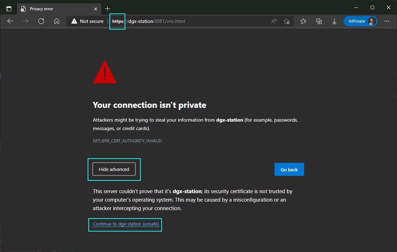Show the Downloads panel
Viewport: 397px width, 252px height.
pyautogui.click(x=334, y=21)
